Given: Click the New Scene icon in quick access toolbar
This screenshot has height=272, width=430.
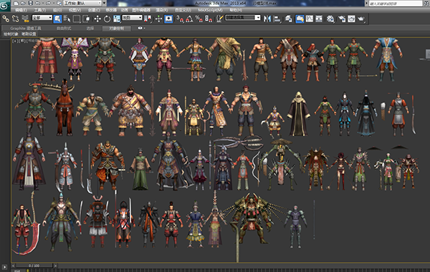Looking at the screenshot, I should [16, 4].
